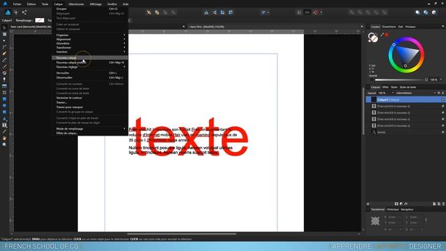Screen dimensions: 446x251
Task: Open the Fichier menu
Action: (17, 4)
